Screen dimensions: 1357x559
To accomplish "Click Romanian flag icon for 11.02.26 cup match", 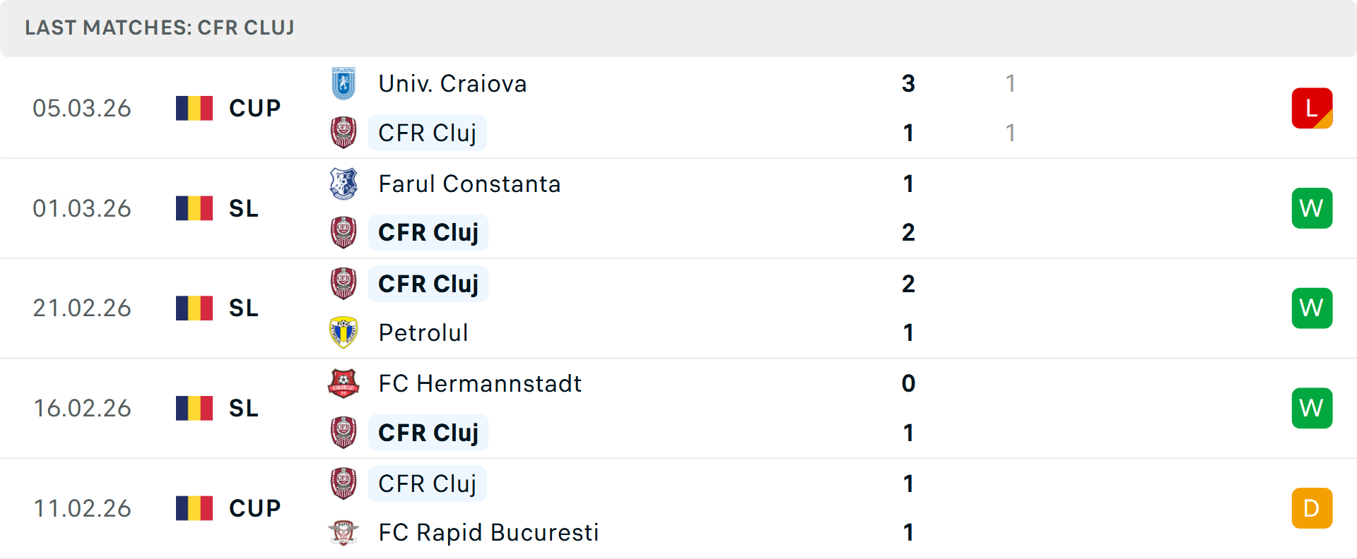I will pyautogui.click(x=194, y=508).
